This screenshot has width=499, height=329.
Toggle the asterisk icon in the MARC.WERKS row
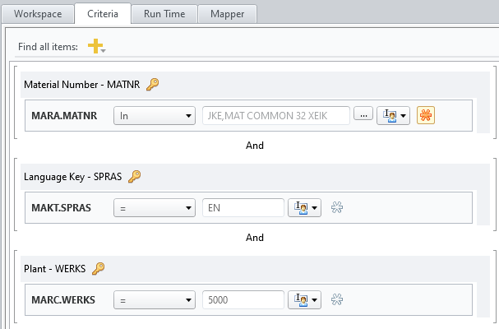(x=336, y=300)
